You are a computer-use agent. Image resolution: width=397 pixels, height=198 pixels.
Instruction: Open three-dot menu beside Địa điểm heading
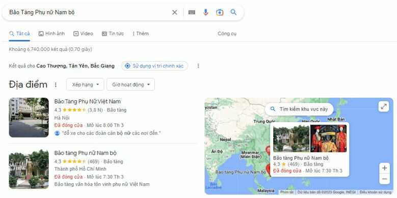[56, 84]
